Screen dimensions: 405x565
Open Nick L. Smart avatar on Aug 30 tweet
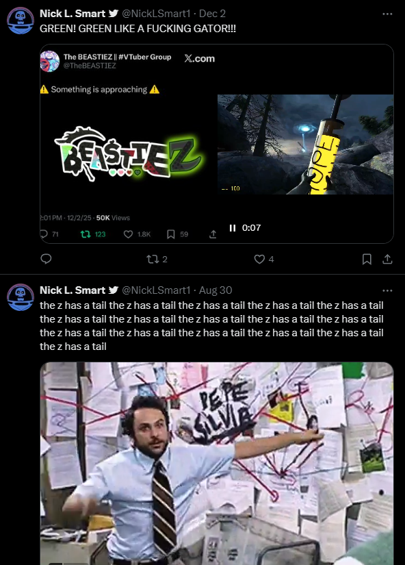tap(21, 297)
